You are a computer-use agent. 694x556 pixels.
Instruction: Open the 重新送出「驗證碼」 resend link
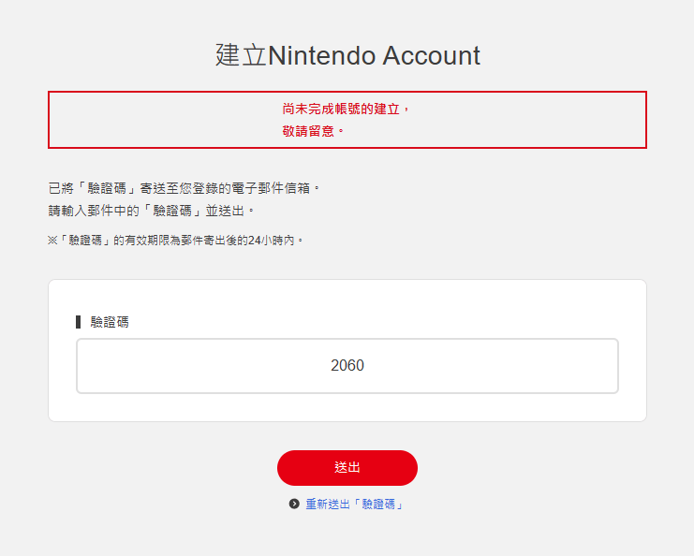[x=354, y=504]
